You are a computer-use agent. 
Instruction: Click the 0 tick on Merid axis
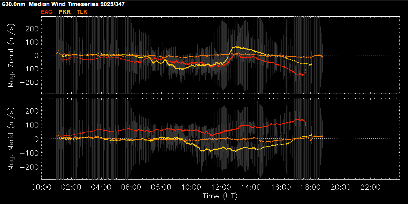pos(36,139)
